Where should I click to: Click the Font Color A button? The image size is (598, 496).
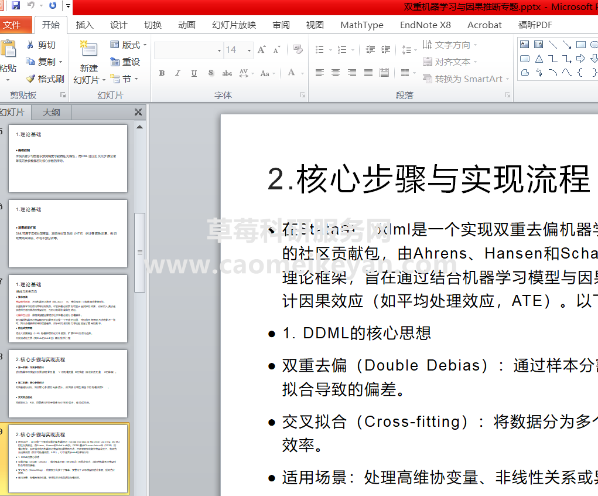(x=291, y=73)
